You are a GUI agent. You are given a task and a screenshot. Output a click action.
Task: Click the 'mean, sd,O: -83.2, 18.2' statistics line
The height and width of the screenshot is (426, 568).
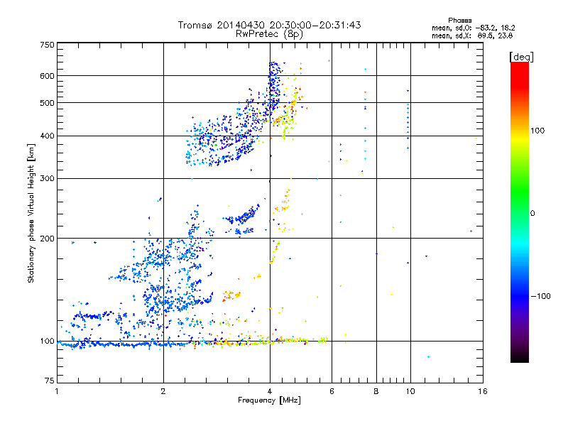[473, 28]
